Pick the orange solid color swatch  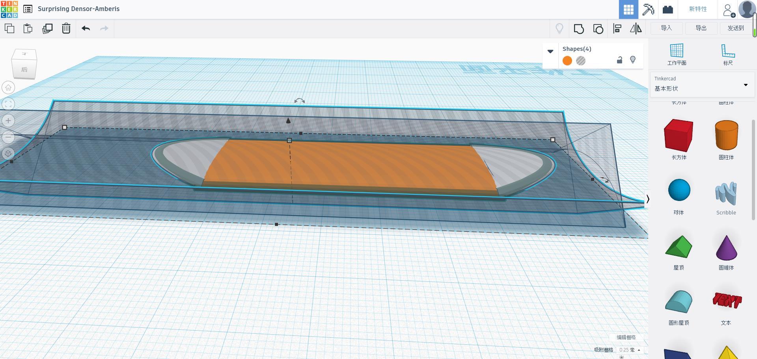pyautogui.click(x=567, y=61)
